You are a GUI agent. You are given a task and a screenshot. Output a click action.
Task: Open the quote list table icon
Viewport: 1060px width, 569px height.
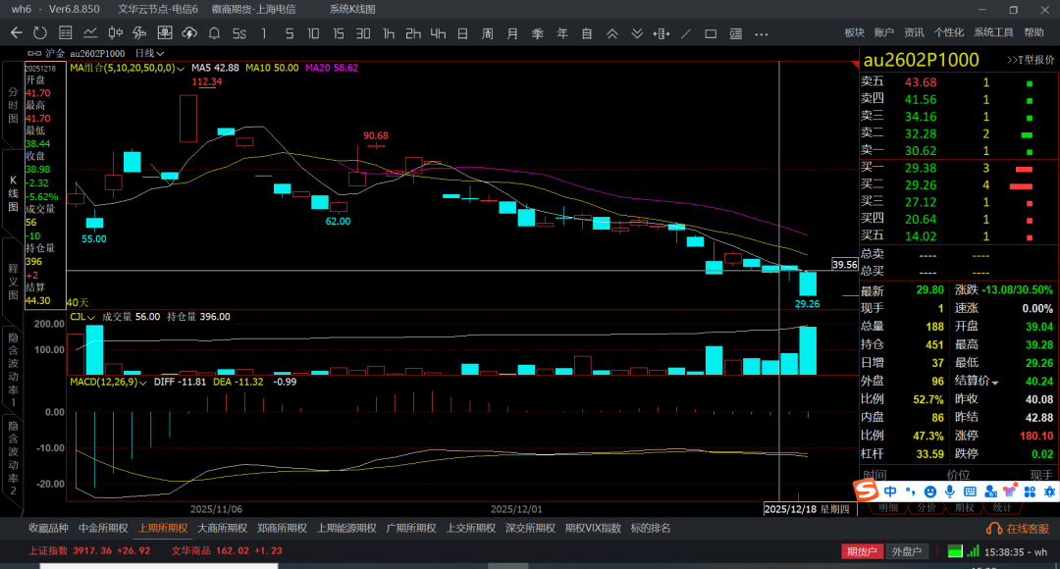66,33
